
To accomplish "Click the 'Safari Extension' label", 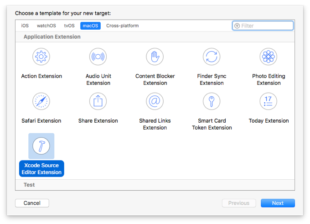I will coord(41,121).
